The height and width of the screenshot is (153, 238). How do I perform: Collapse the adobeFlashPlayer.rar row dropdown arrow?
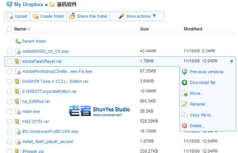tap(231, 61)
